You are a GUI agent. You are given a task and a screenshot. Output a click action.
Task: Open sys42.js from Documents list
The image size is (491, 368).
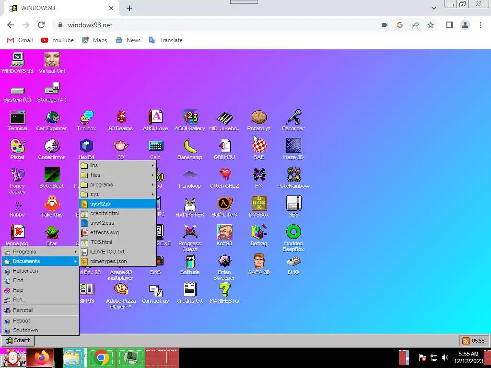click(x=118, y=204)
